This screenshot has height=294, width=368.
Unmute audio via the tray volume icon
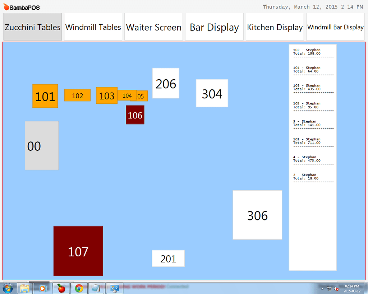336,289
